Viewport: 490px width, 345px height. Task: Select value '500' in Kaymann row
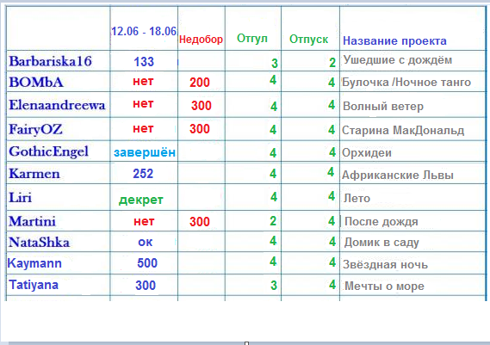tap(147, 263)
